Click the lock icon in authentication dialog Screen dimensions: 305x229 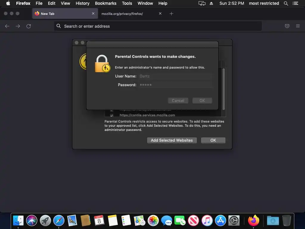click(102, 64)
